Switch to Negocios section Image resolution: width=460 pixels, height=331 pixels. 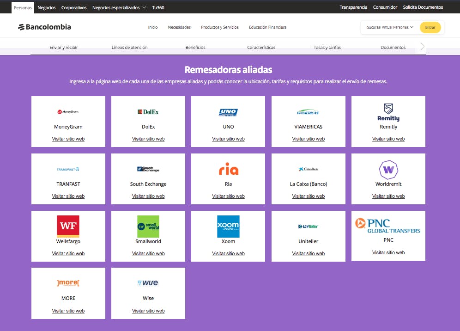coord(46,8)
